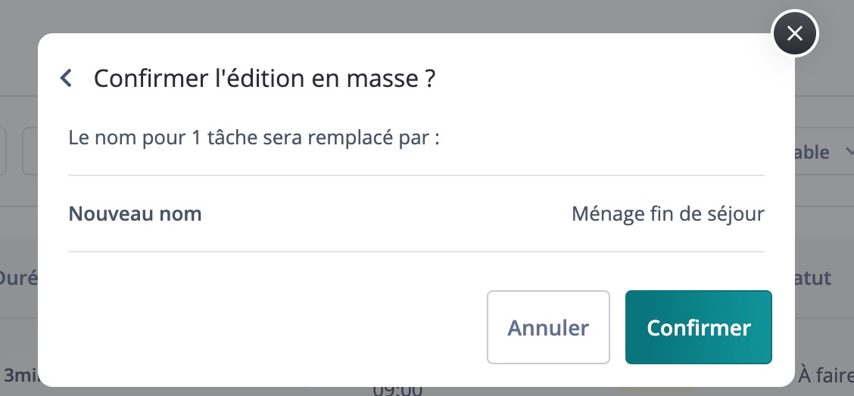Expand the dimmed dropdown chevron behind the dialog
The image size is (854, 396).
coord(849,152)
